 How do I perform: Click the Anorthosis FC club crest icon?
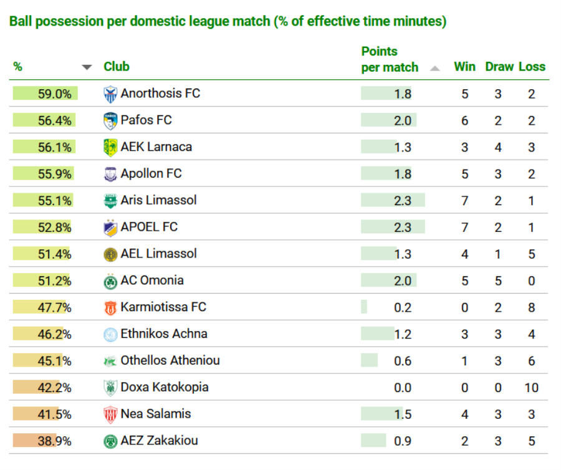click(110, 94)
